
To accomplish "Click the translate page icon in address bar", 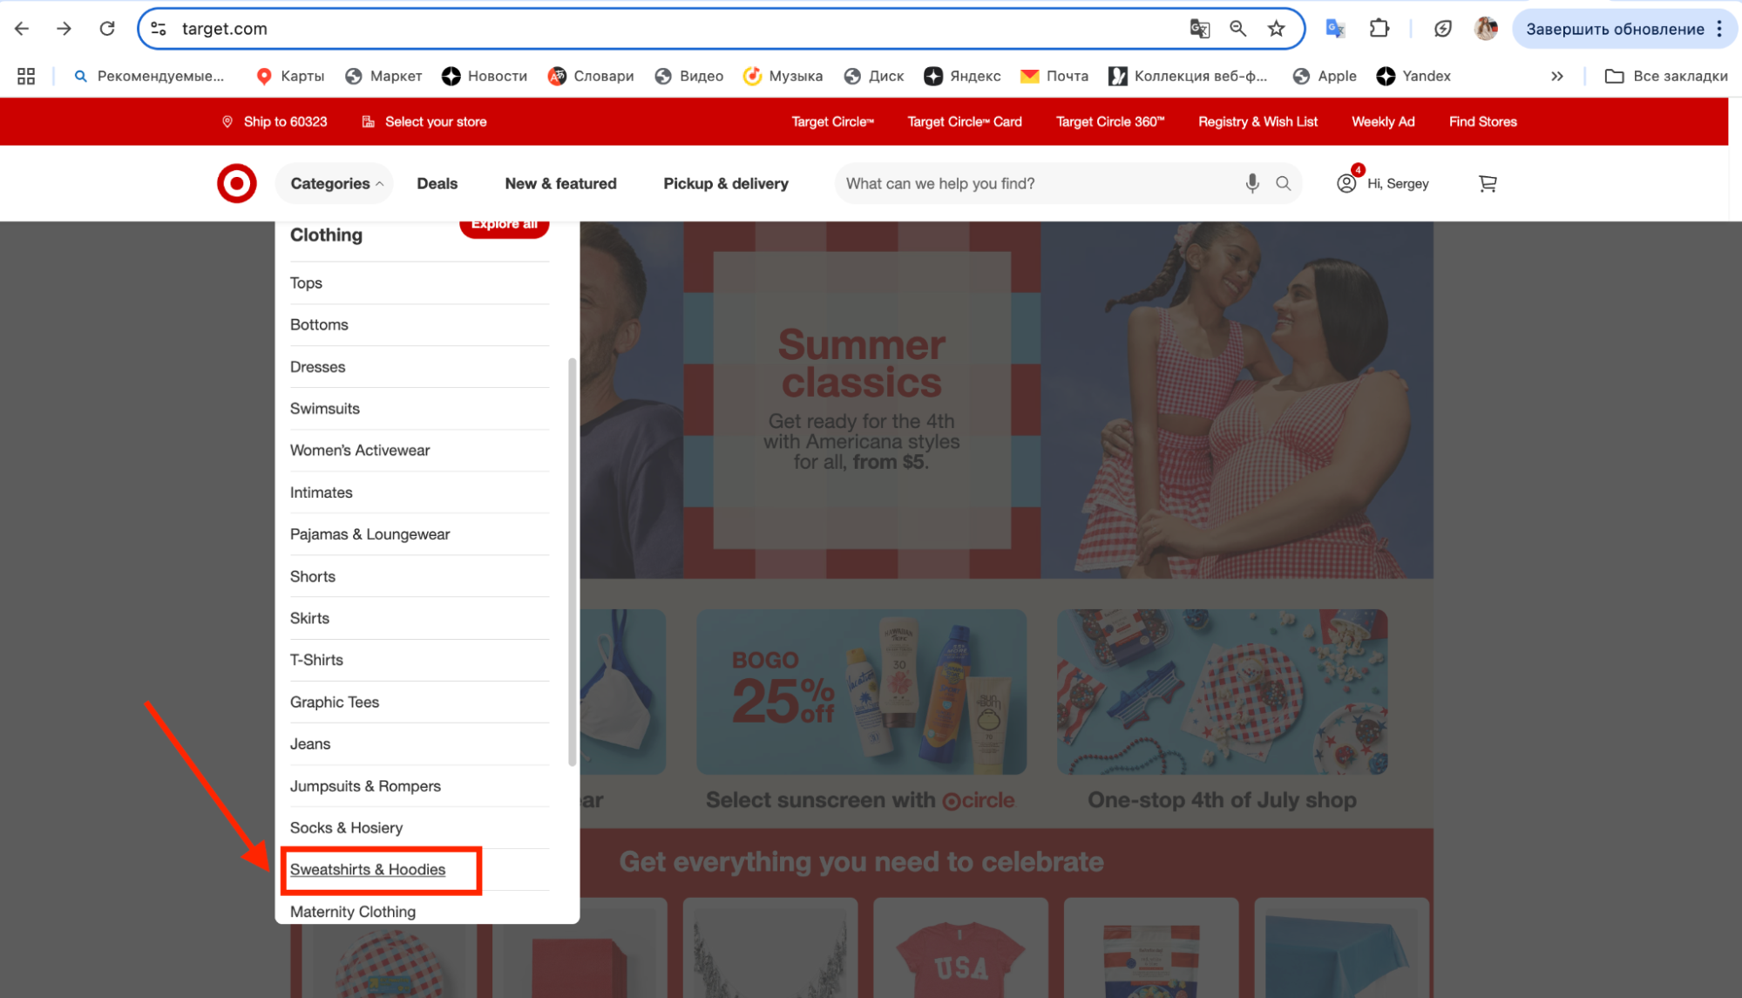I will 1199,29.
